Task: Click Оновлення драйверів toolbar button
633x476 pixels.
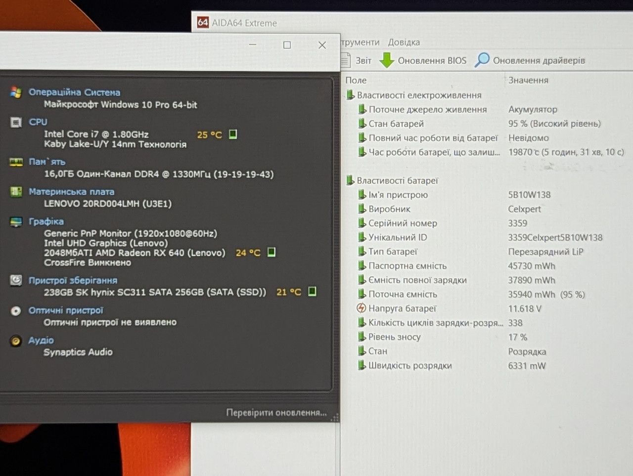Action: 530,60
